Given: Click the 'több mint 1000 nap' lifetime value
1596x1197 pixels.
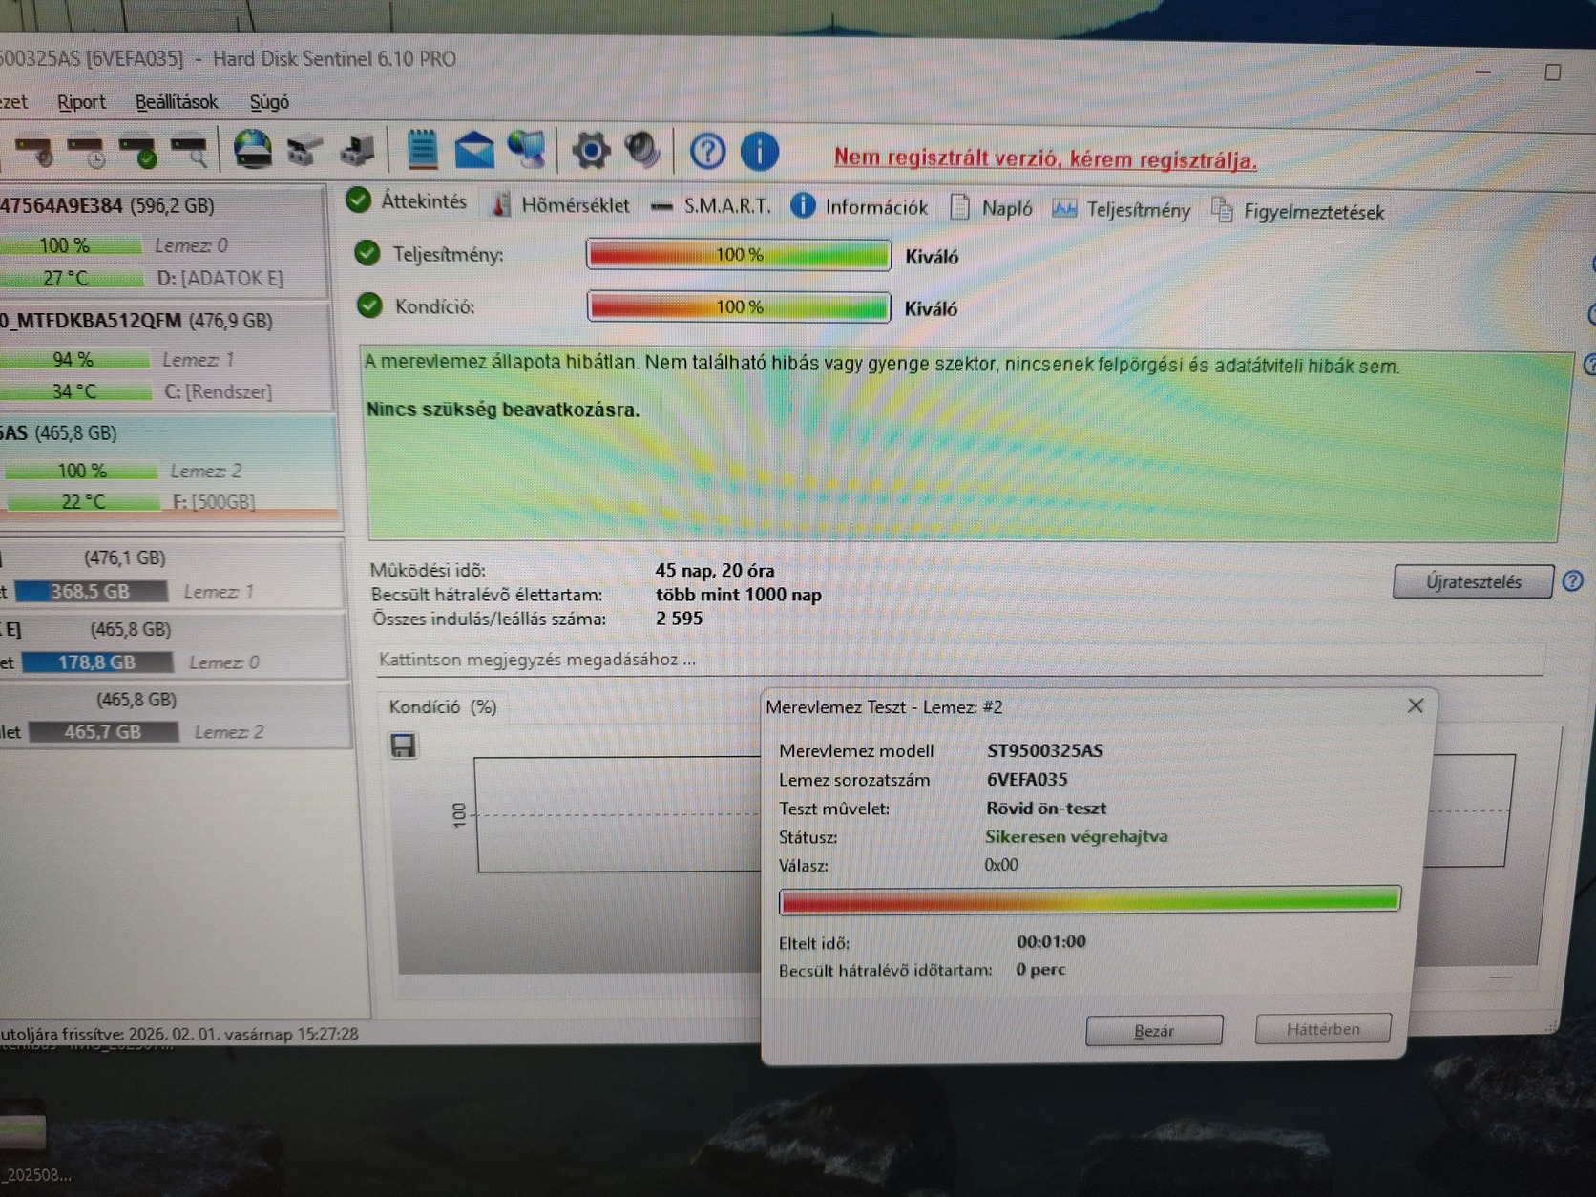Looking at the screenshot, I should pyautogui.click(x=738, y=594).
